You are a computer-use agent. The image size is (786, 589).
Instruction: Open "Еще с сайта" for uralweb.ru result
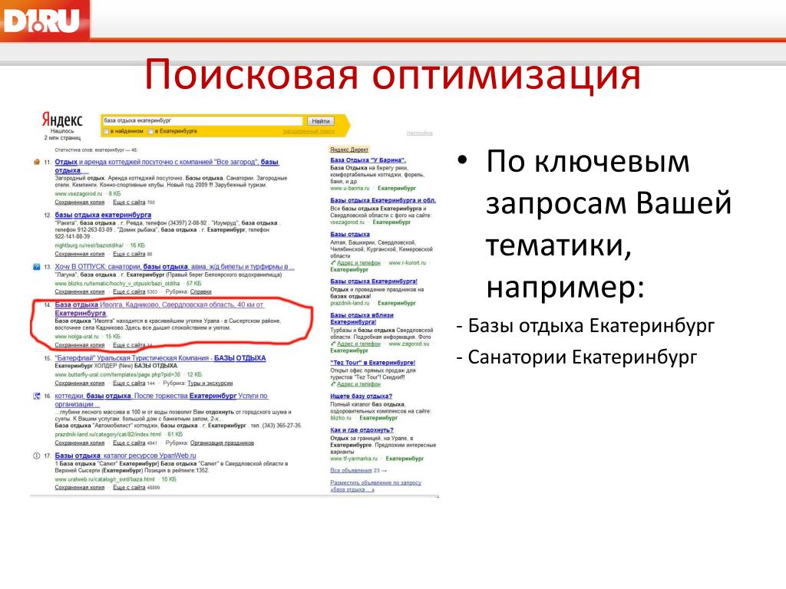(129, 487)
